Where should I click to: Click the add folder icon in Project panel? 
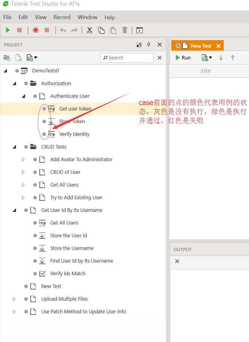pos(7,58)
